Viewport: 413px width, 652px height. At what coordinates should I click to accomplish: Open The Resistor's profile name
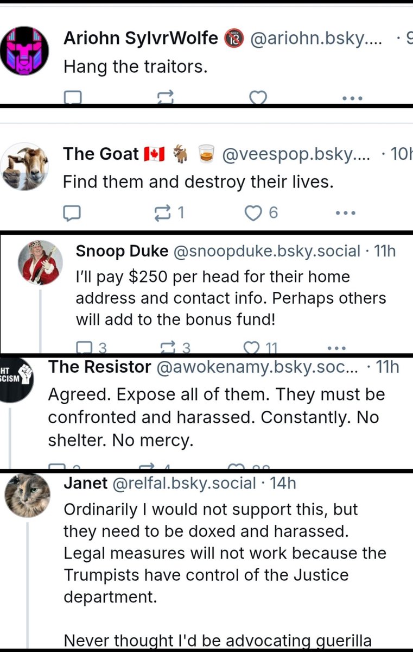[x=99, y=367]
